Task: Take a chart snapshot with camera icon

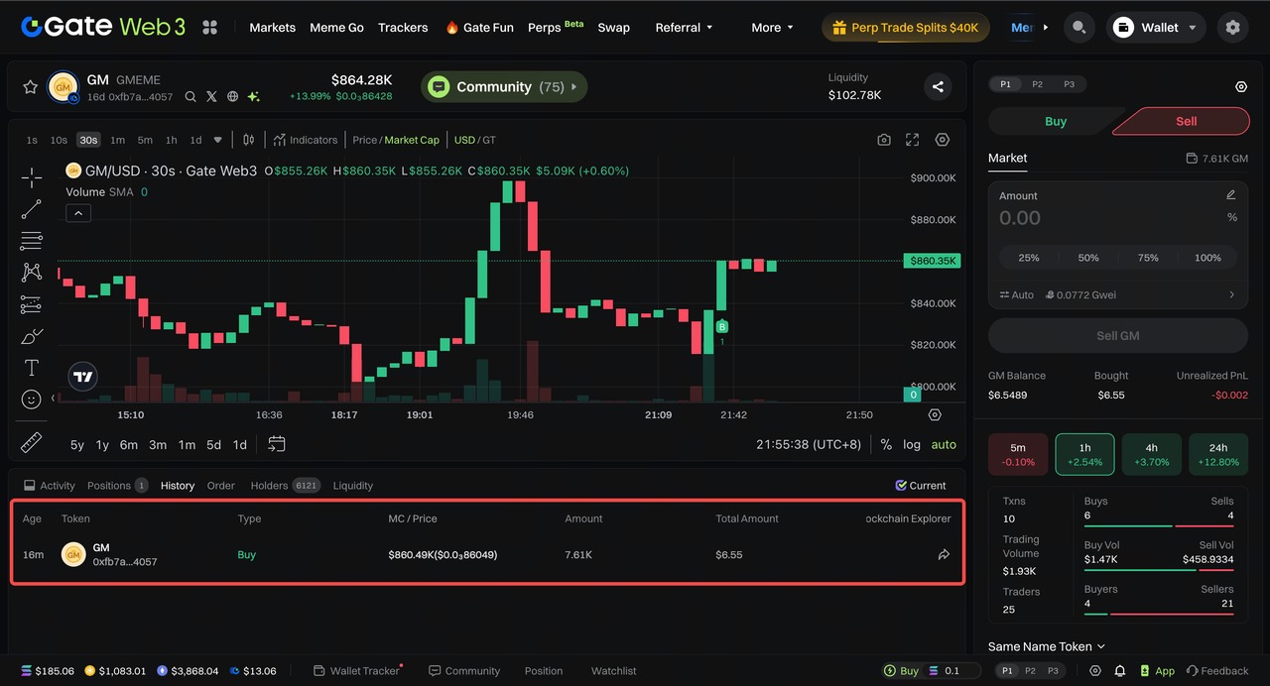Action: [884, 140]
